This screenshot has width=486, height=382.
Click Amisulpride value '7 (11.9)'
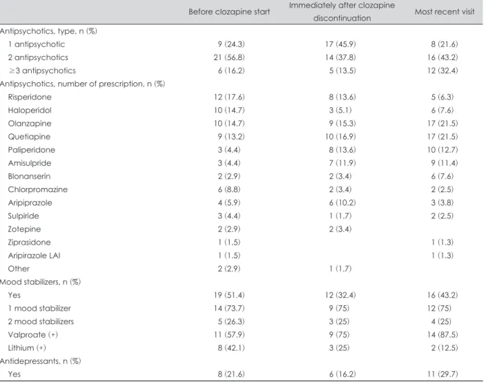(342, 163)
